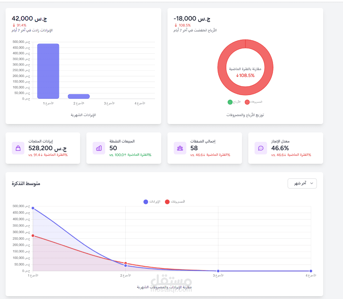Click the blue revenue point at week 2 on line chart

pos(126,266)
